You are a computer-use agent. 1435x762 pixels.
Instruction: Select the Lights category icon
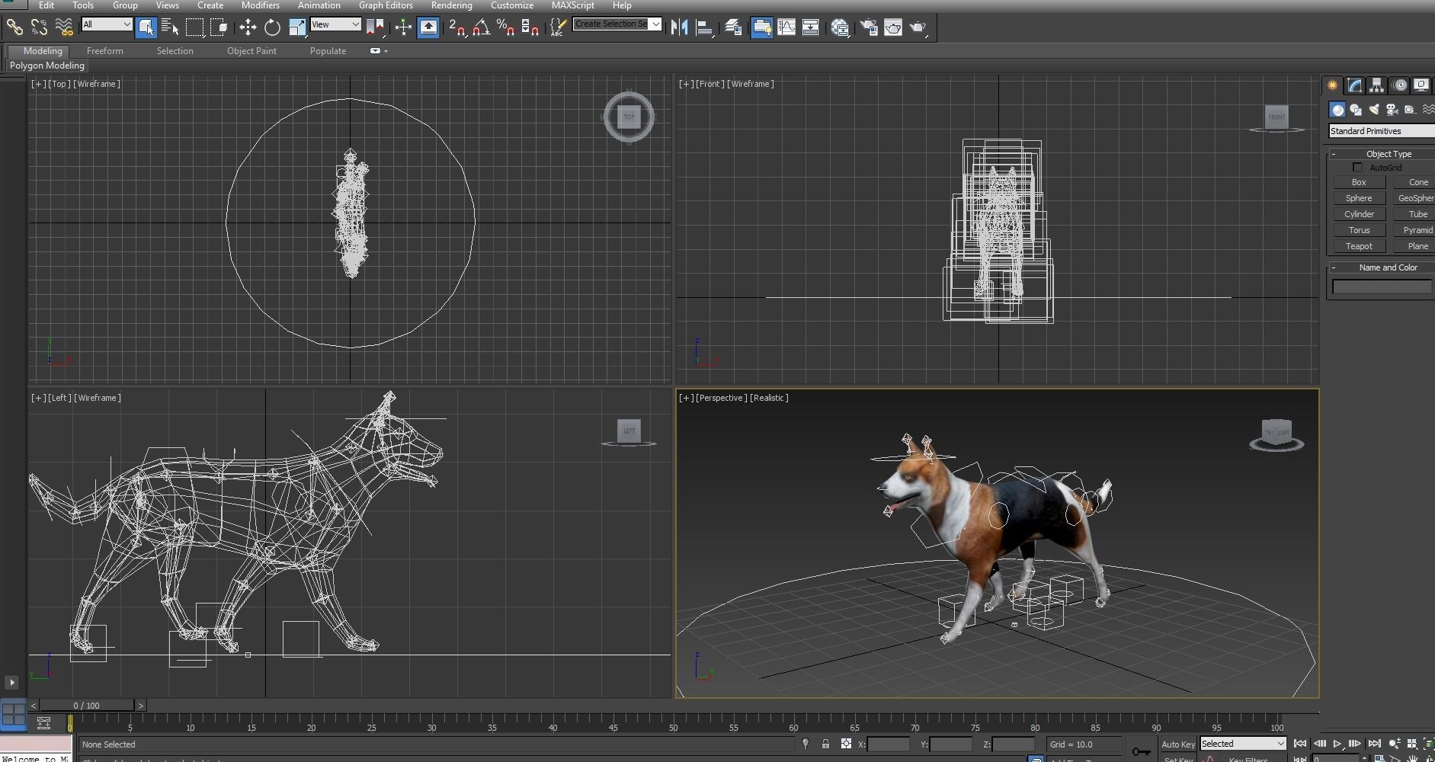coord(1374,110)
